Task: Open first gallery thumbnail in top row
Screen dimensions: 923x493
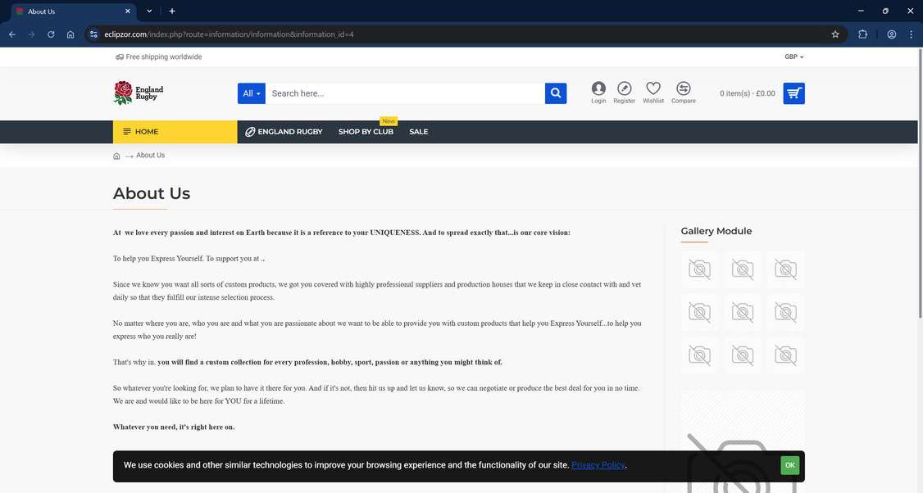Action: 699,269
